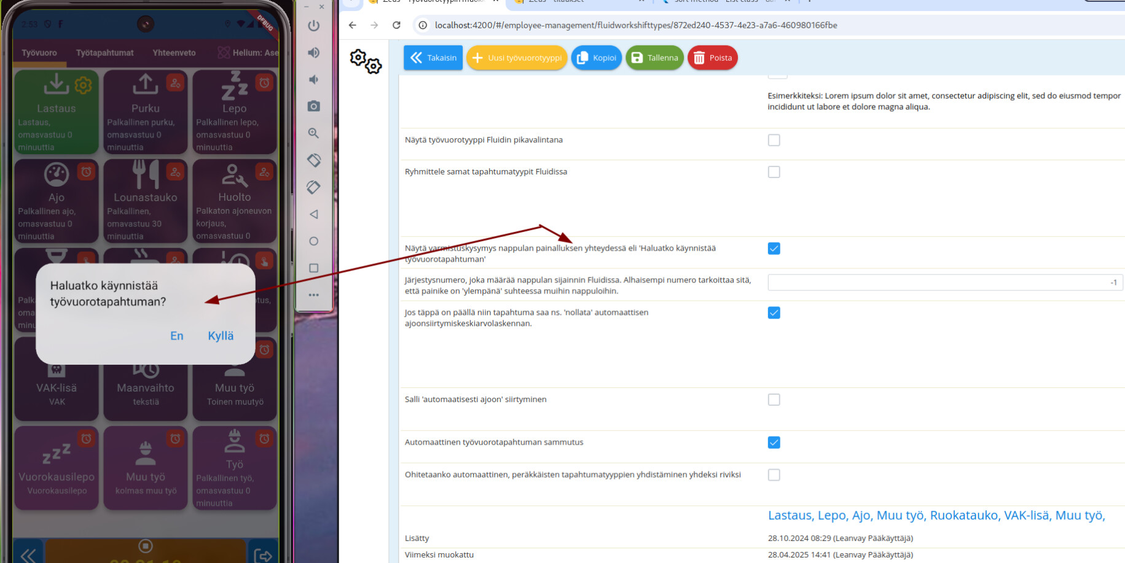This screenshot has height=563, width=1125.
Task: Click the browser address bar URL
Action: [636, 25]
